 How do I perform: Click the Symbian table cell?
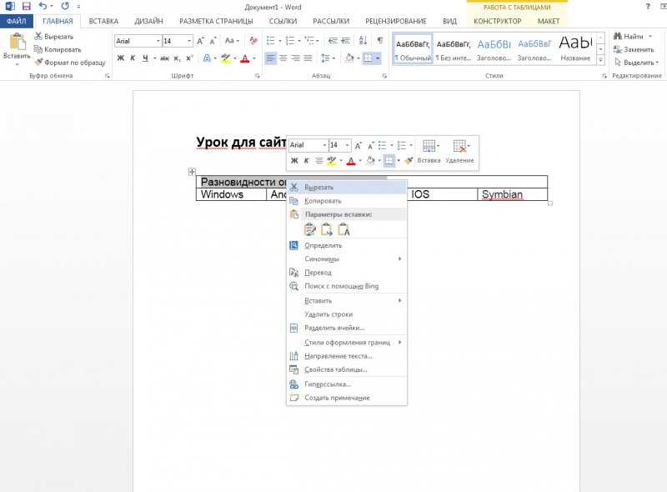512,194
